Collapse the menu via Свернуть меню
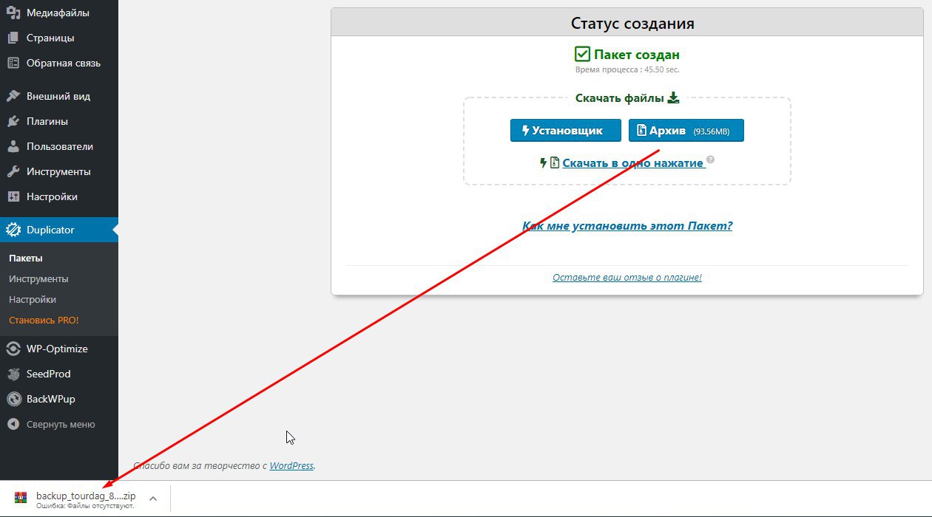This screenshot has width=932, height=517. [59, 425]
